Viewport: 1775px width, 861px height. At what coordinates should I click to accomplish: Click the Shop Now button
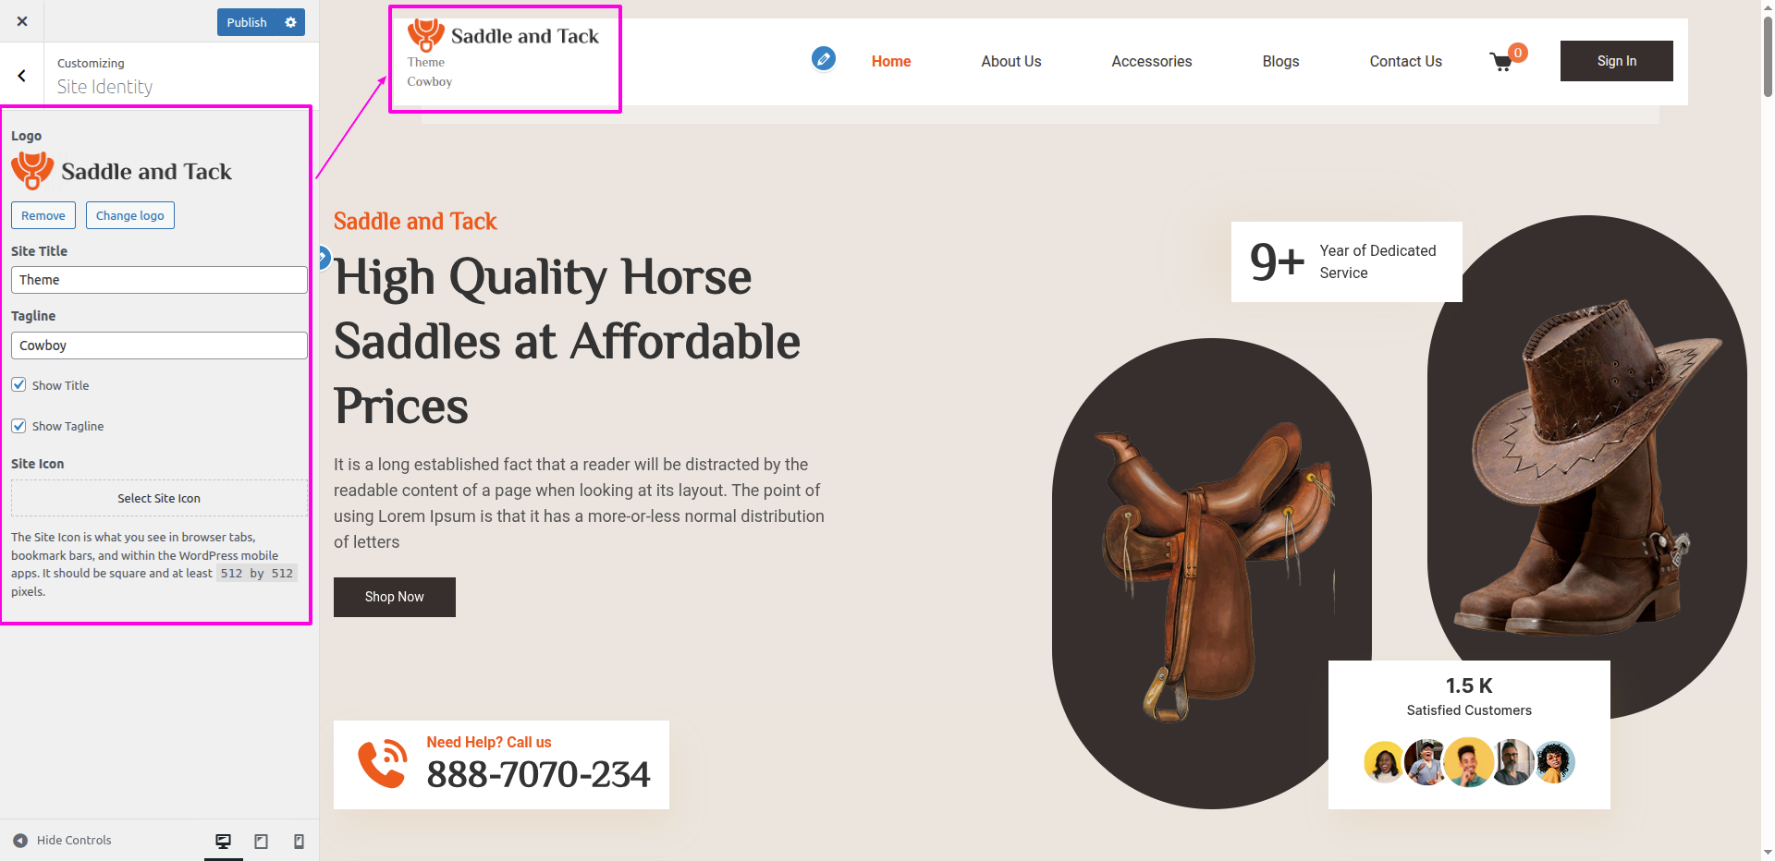click(395, 597)
